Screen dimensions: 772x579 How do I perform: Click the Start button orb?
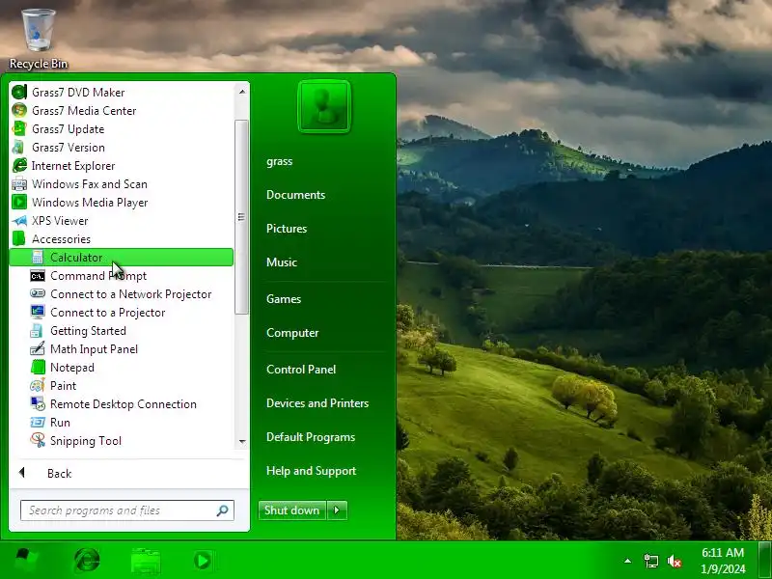coord(26,561)
